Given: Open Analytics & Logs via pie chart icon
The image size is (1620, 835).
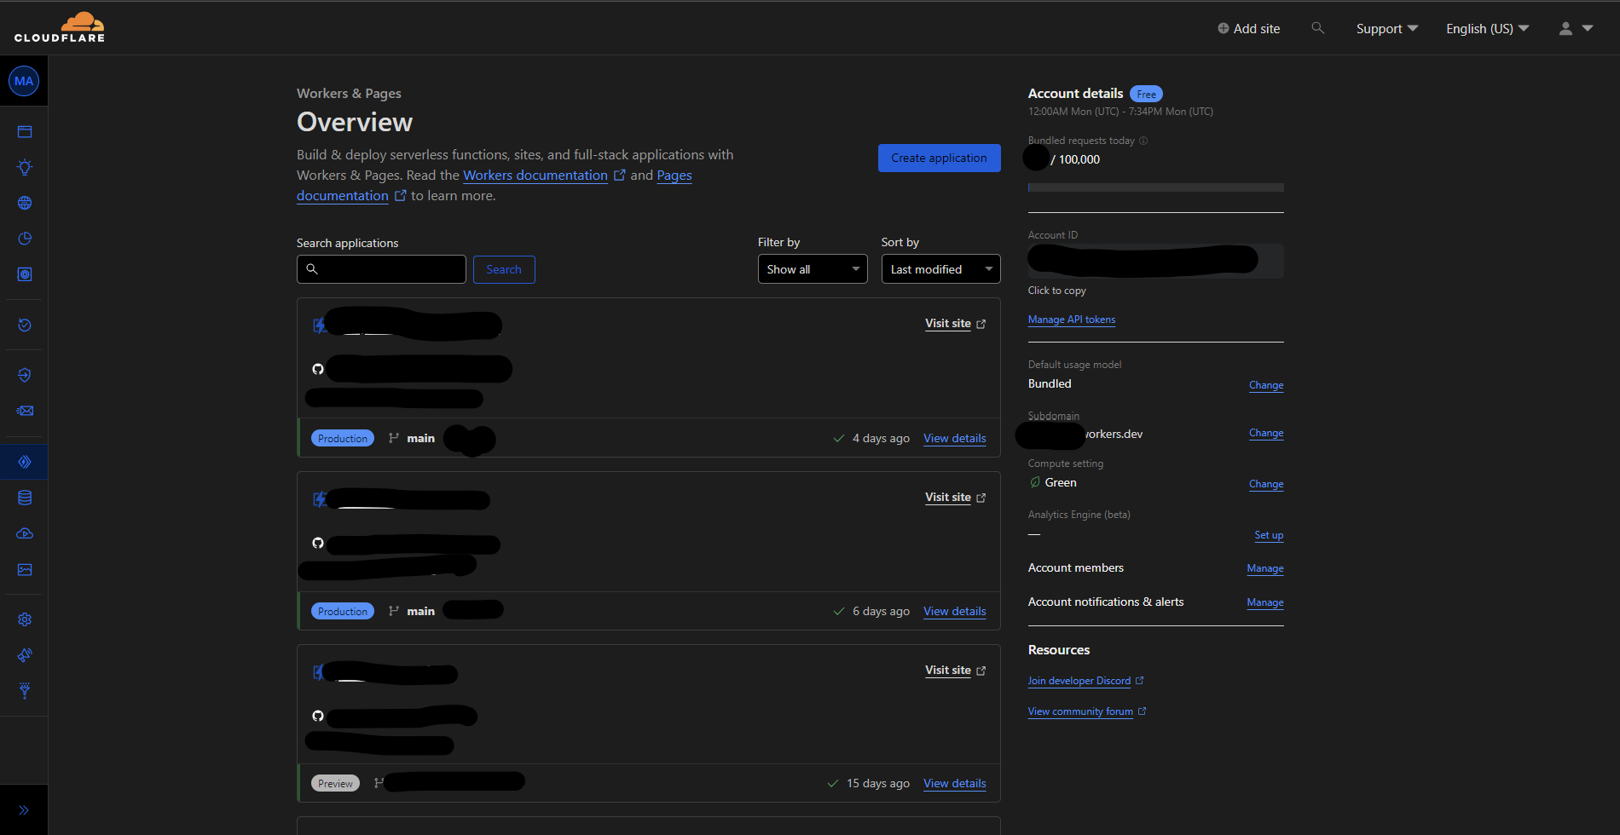Looking at the screenshot, I should point(24,239).
